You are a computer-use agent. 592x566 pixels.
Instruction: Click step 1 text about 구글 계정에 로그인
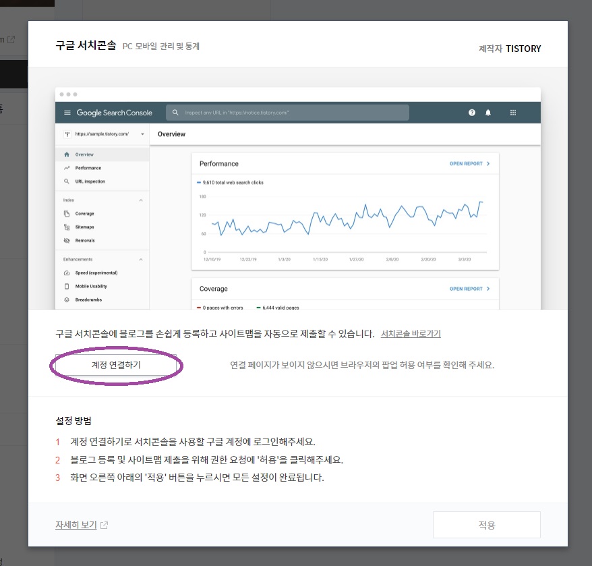pos(193,442)
